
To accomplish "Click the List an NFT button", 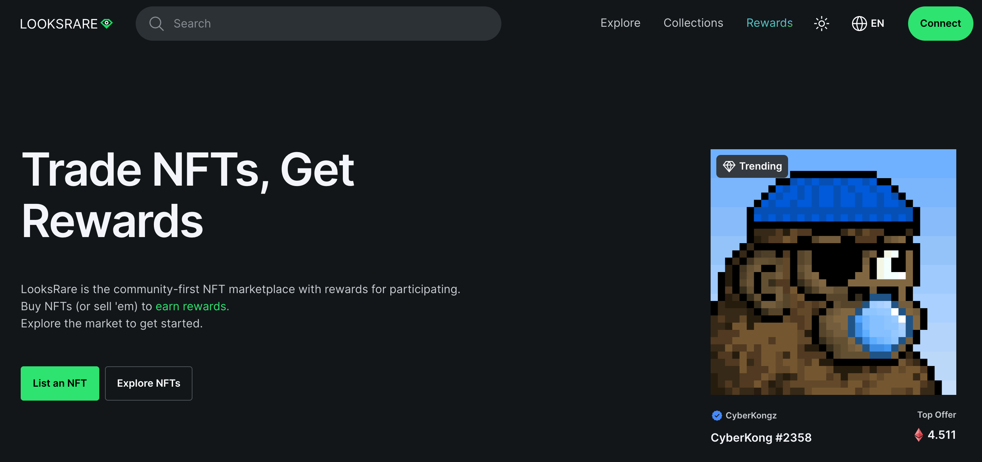I will pyautogui.click(x=60, y=383).
